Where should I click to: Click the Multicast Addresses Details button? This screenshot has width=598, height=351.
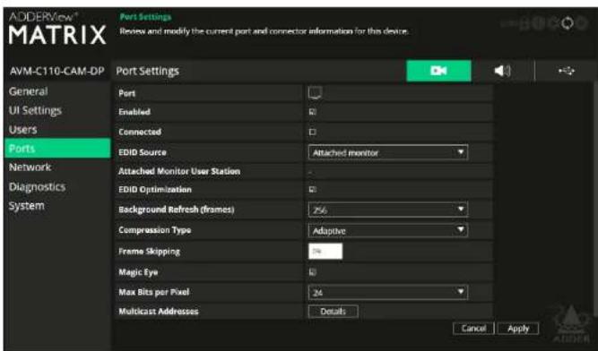tap(333, 312)
